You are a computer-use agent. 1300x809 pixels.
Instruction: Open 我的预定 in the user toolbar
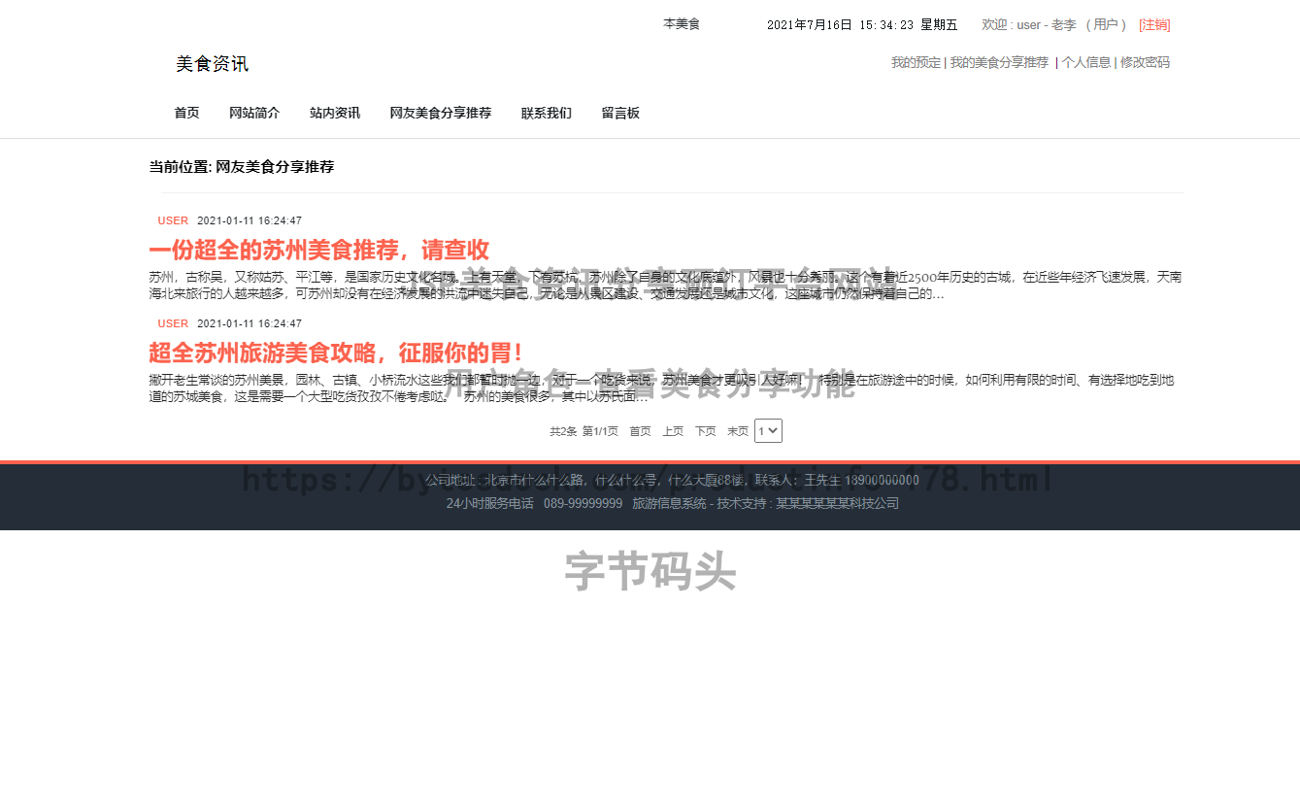[x=914, y=62]
